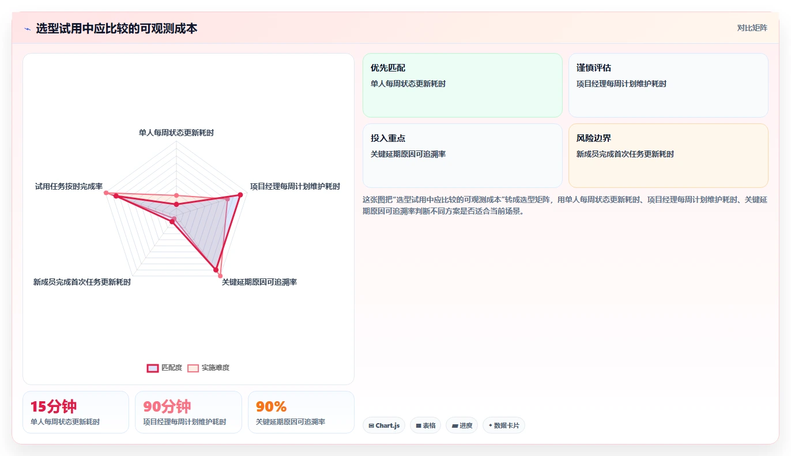
Task: Click the title 选型试用中应比较的可观测成本
Action: click(x=116, y=28)
